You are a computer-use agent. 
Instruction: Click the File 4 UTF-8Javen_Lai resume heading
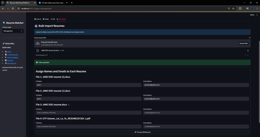(x=63, y=118)
